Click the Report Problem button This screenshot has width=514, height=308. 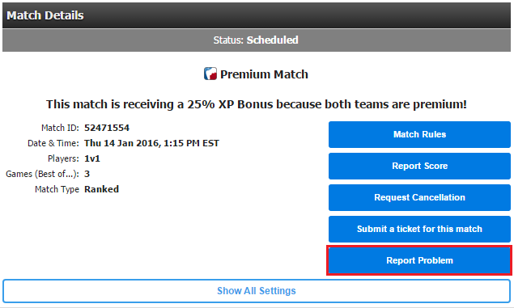419,260
